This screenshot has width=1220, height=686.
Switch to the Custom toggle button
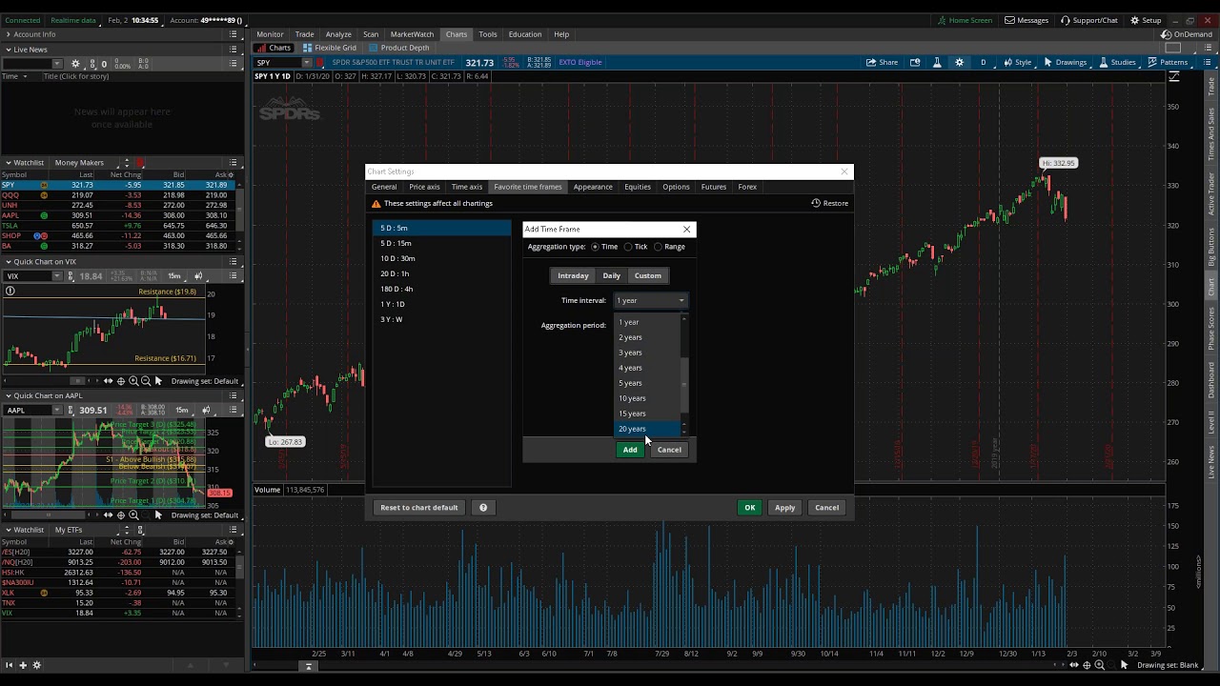click(x=647, y=275)
